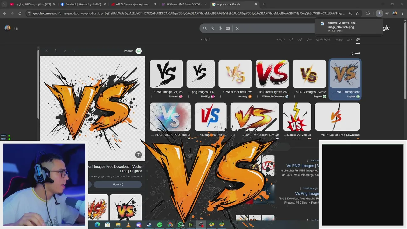407x229 pixels.
Task: Switch to Videos (فيديوهات) search tab
Action: pyautogui.click(x=339, y=39)
